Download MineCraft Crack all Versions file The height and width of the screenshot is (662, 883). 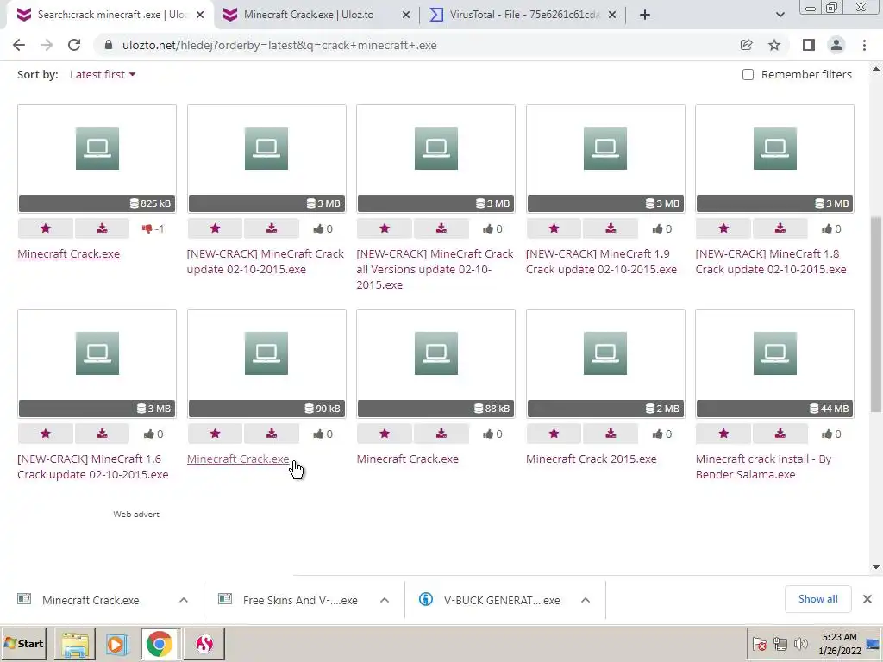click(441, 228)
